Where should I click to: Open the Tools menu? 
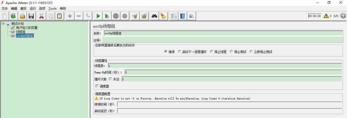point(53,9)
